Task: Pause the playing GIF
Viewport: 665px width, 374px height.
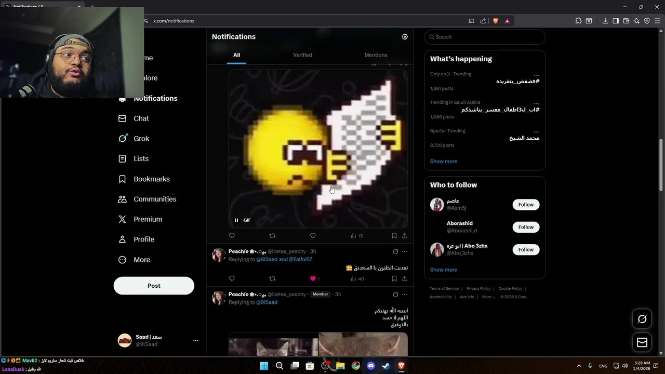Action: [x=236, y=220]
